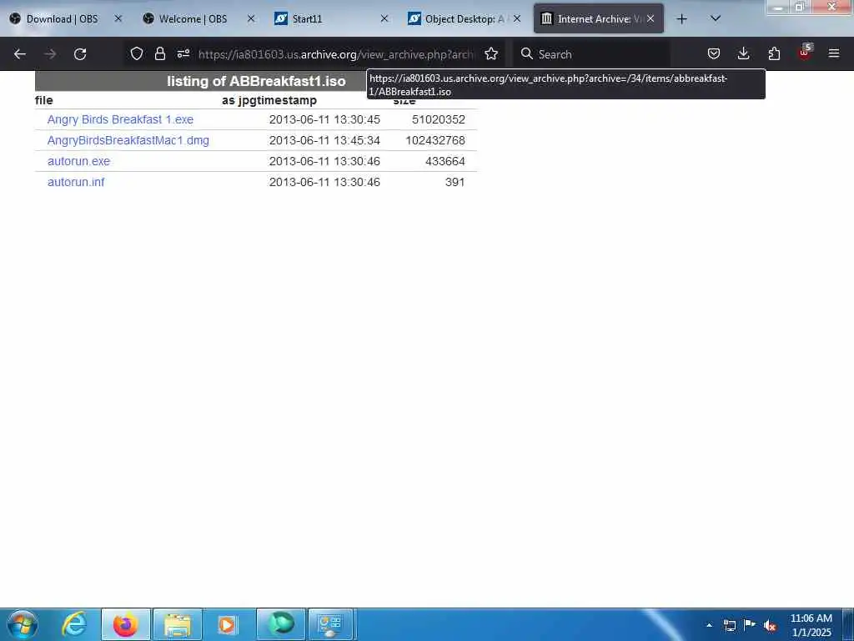Screen dimensions: 854x641
Task: Expand the list all tabs chevron
Action: [x=716, y=18]
